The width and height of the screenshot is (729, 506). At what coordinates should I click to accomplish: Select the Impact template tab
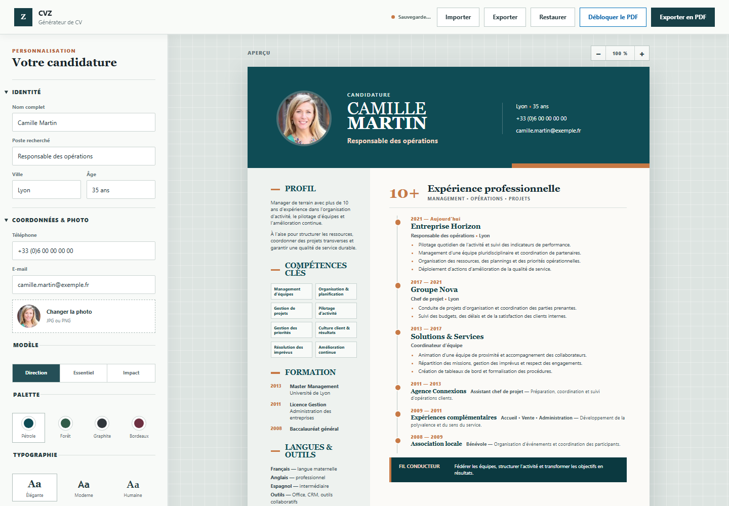[131, 373]
